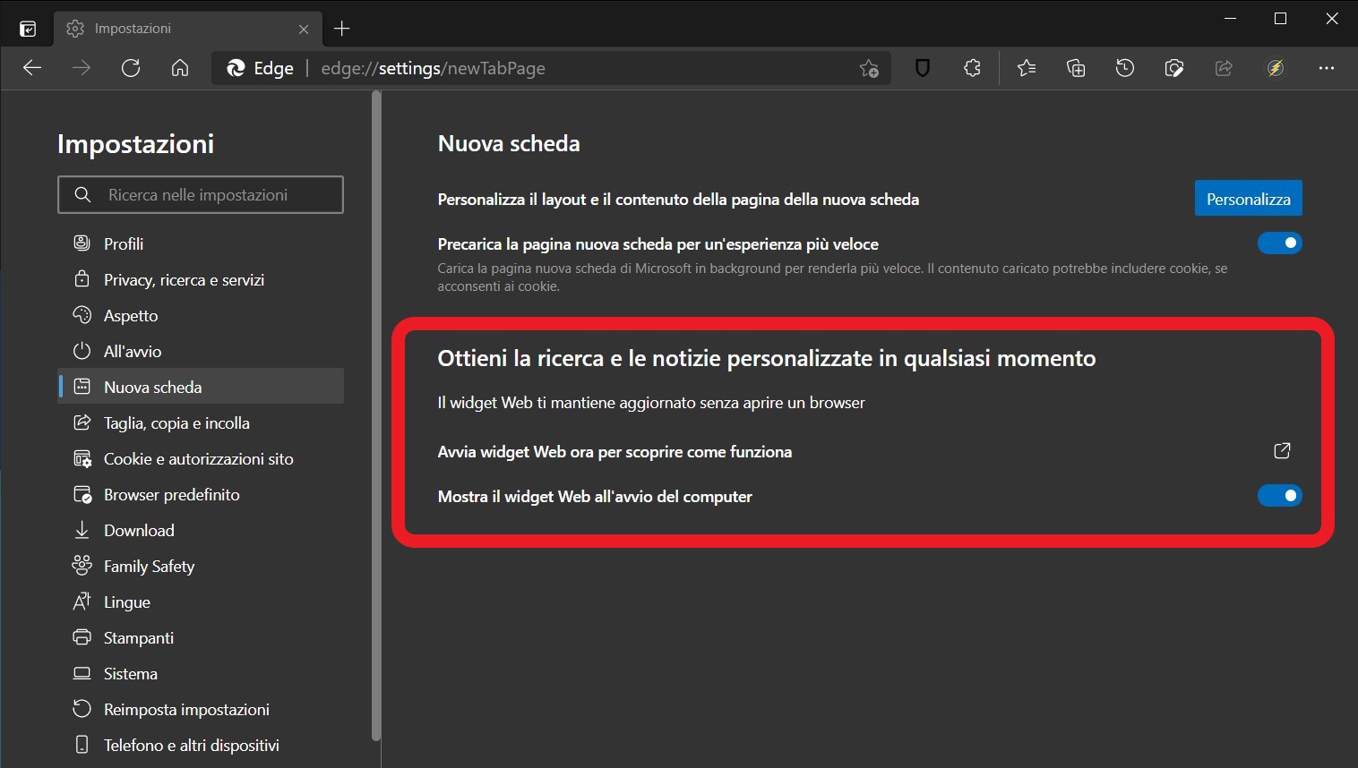1358x768 pixels.
Task: Open the History clock icon
Action: [x=1125, y=68]
